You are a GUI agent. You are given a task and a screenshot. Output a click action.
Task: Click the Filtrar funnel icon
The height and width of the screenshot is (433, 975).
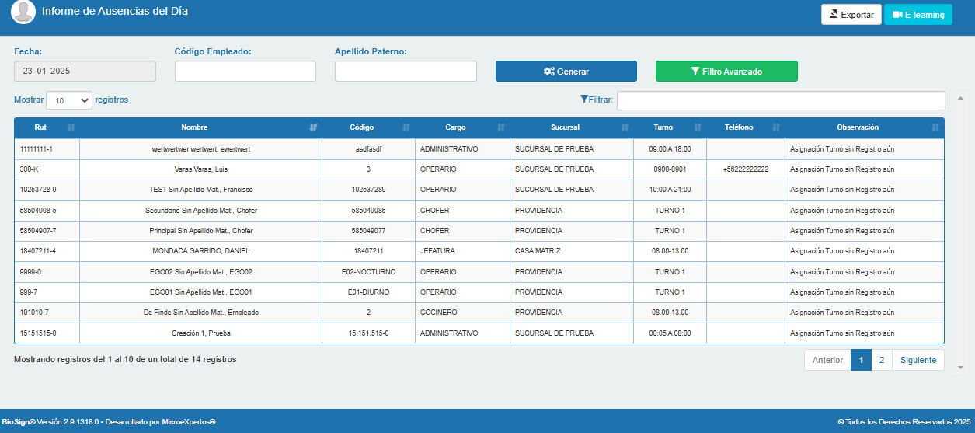click(x=584, y=100)
